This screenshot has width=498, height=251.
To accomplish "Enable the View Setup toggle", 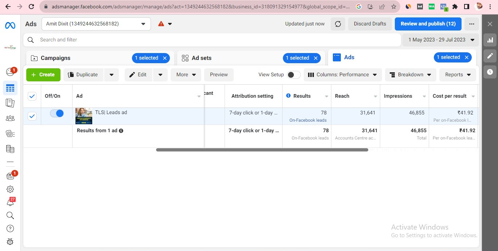I will (x=293, y=75).
